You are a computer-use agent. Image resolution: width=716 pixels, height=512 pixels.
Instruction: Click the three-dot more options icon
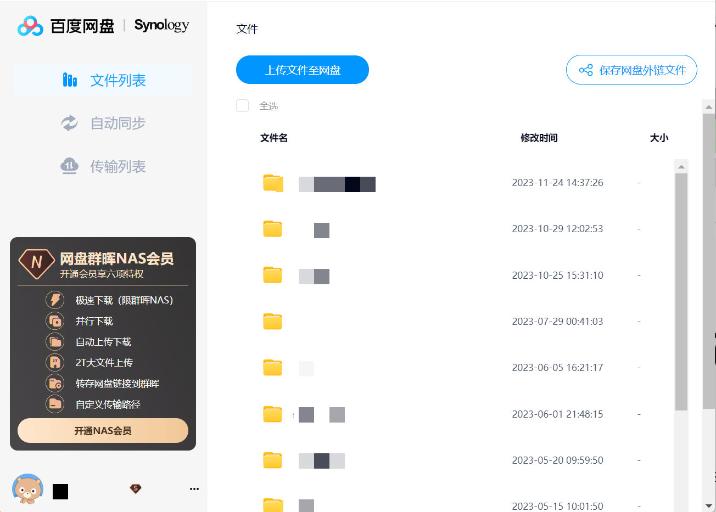tap(194, 489)
